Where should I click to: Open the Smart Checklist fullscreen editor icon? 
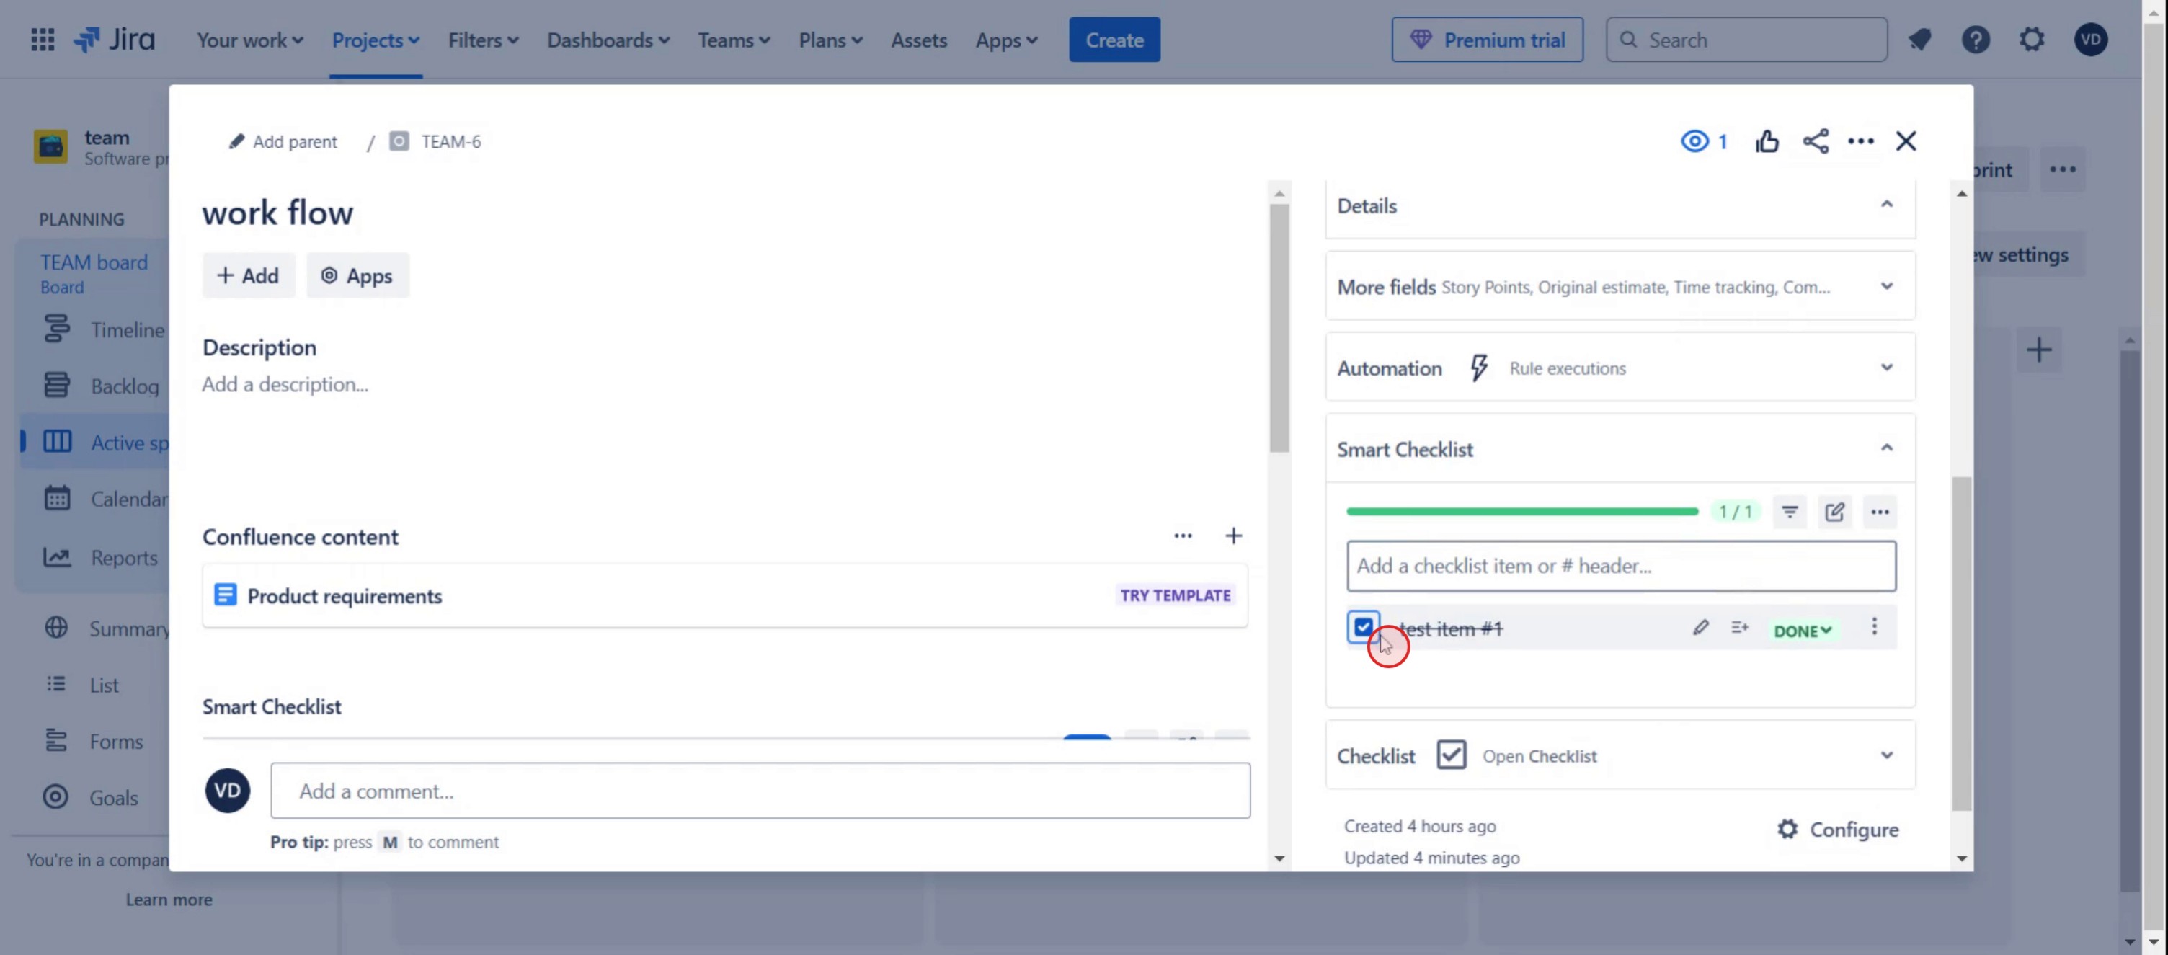[1834, 512]
